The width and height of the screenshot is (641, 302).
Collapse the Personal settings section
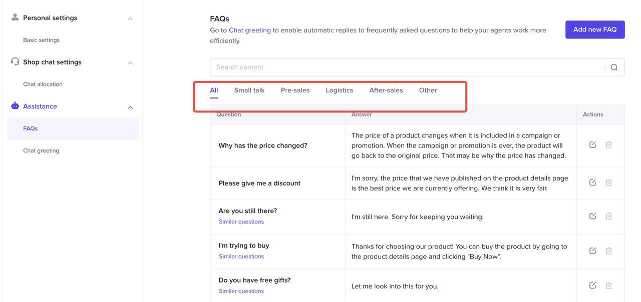pos(130,19)
